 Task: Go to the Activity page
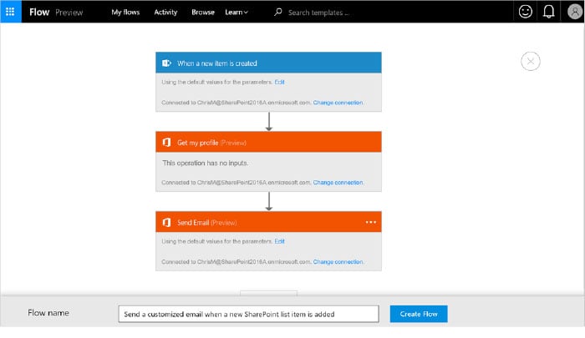coord(165,12)
